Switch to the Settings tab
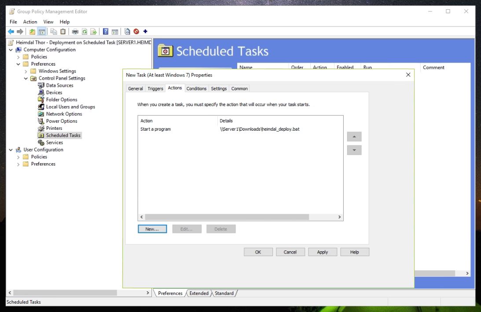The height and width of the screenshot is (312, 481). (219, 88)
